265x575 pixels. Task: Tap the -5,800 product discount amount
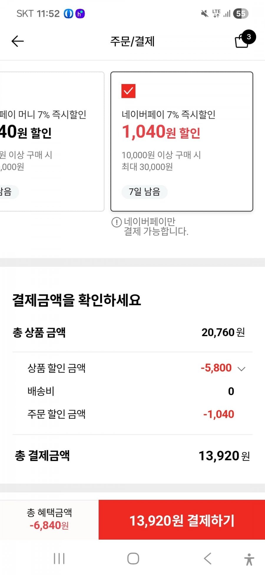click(216, 368)
